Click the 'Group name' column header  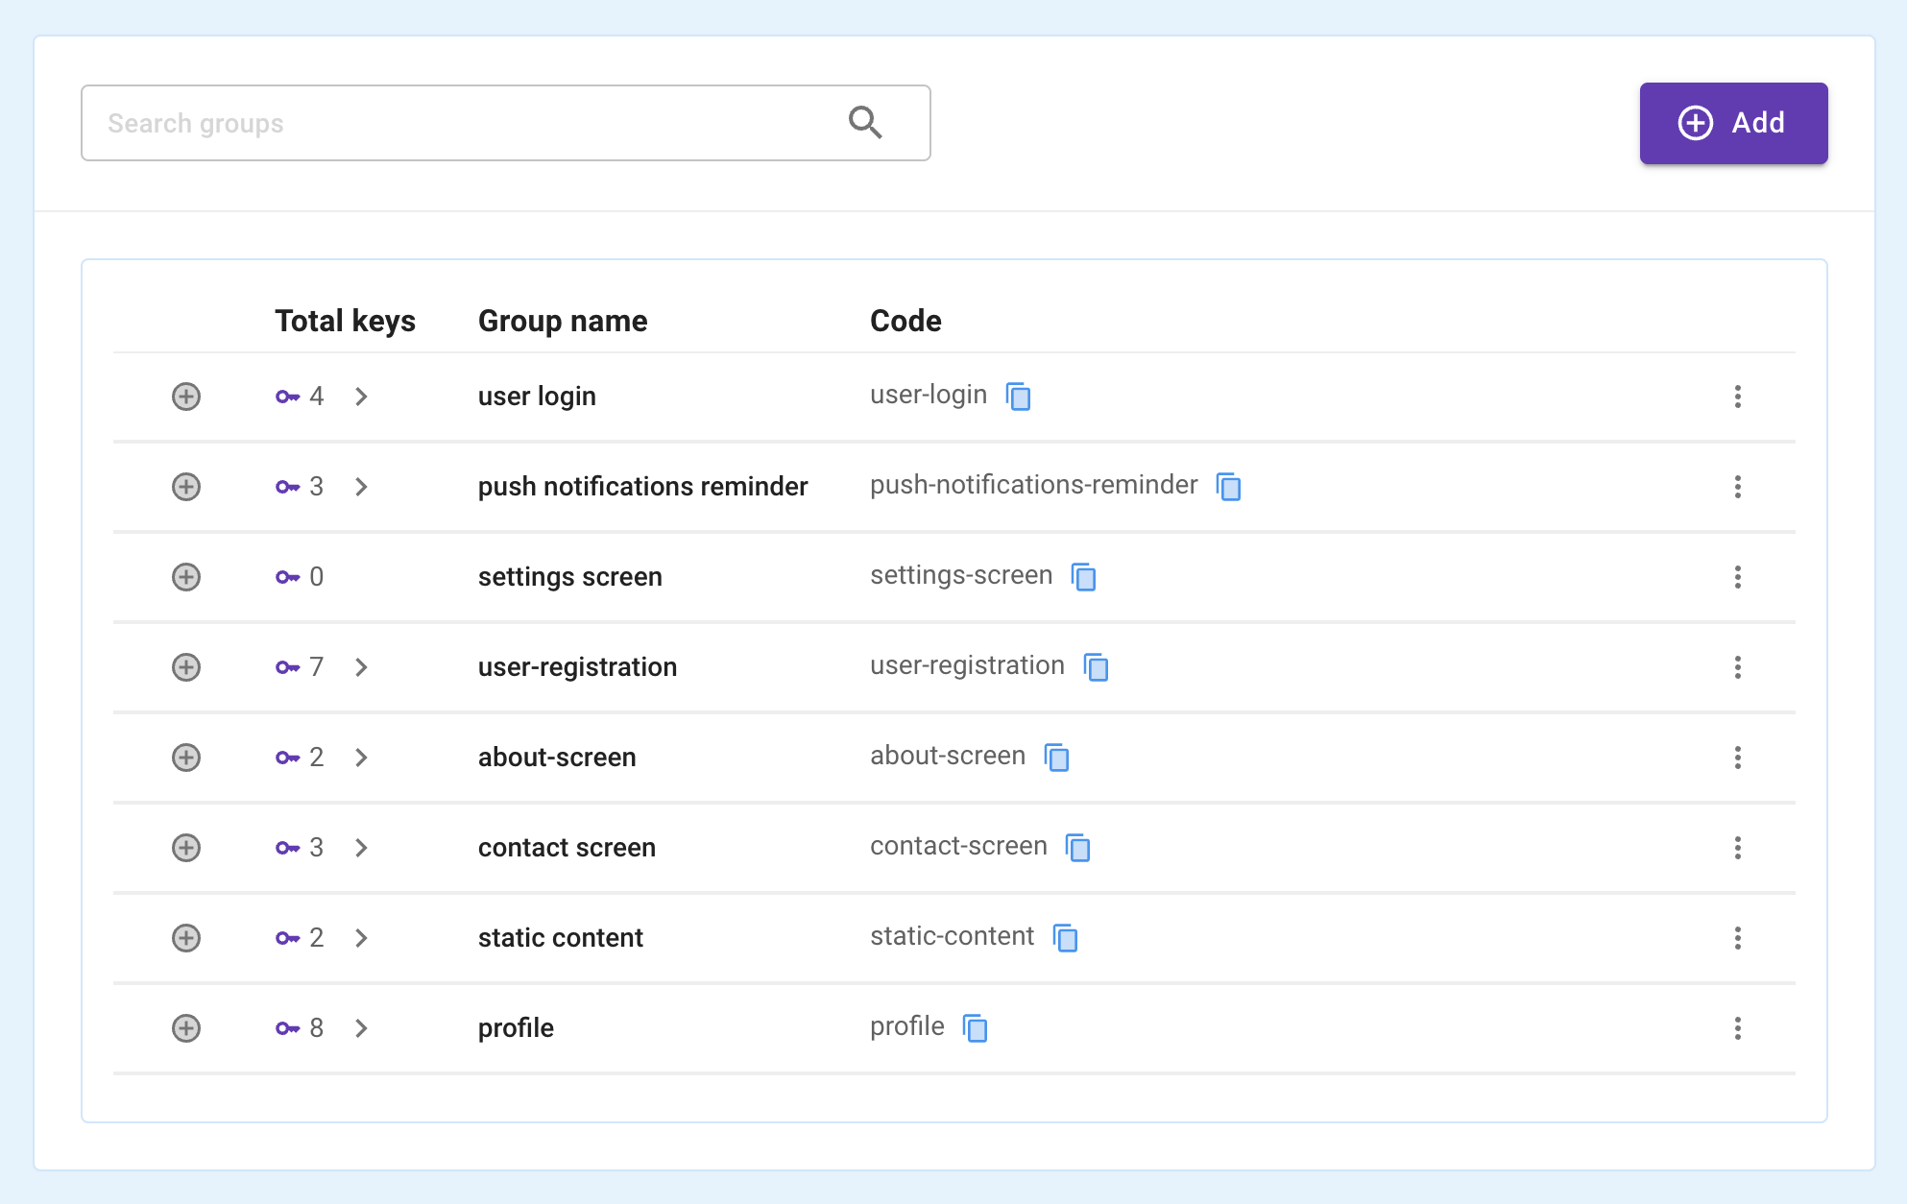point(563,321)
